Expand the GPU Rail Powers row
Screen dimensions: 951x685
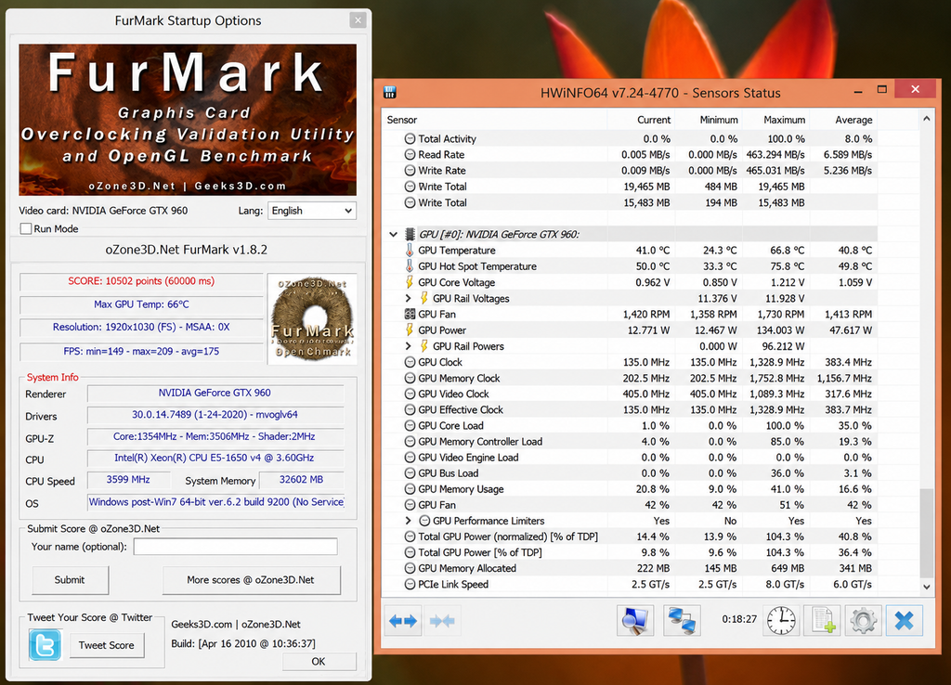(409, 346)
